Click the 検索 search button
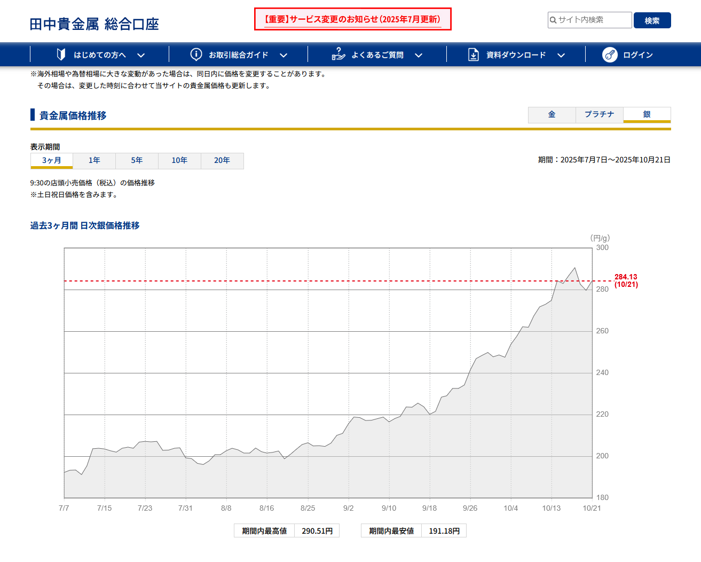 (x=652, y=20)
